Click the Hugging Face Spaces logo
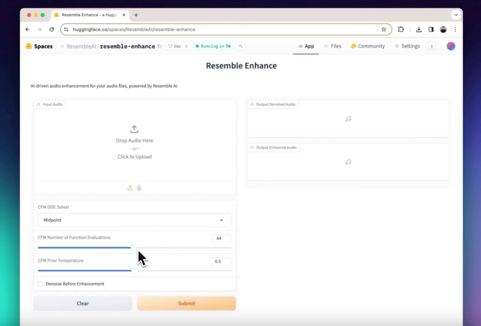The height and width of the screenshot is (326, 481). coord(39,46)
